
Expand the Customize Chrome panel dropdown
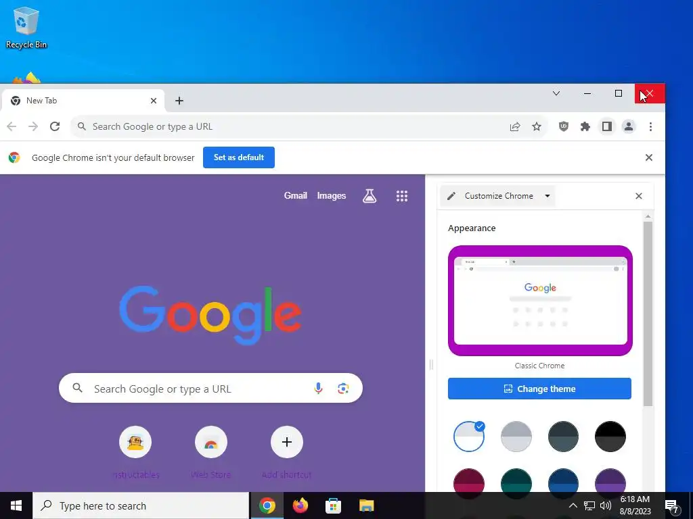coord(547,196)
